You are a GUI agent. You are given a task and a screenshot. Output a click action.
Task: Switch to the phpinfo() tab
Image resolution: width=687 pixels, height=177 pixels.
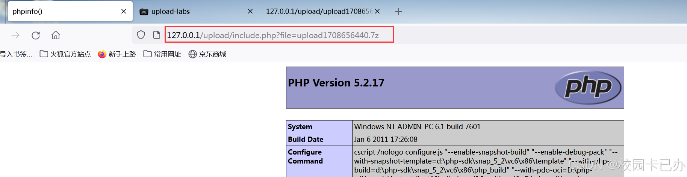click(x=70, y=11)
